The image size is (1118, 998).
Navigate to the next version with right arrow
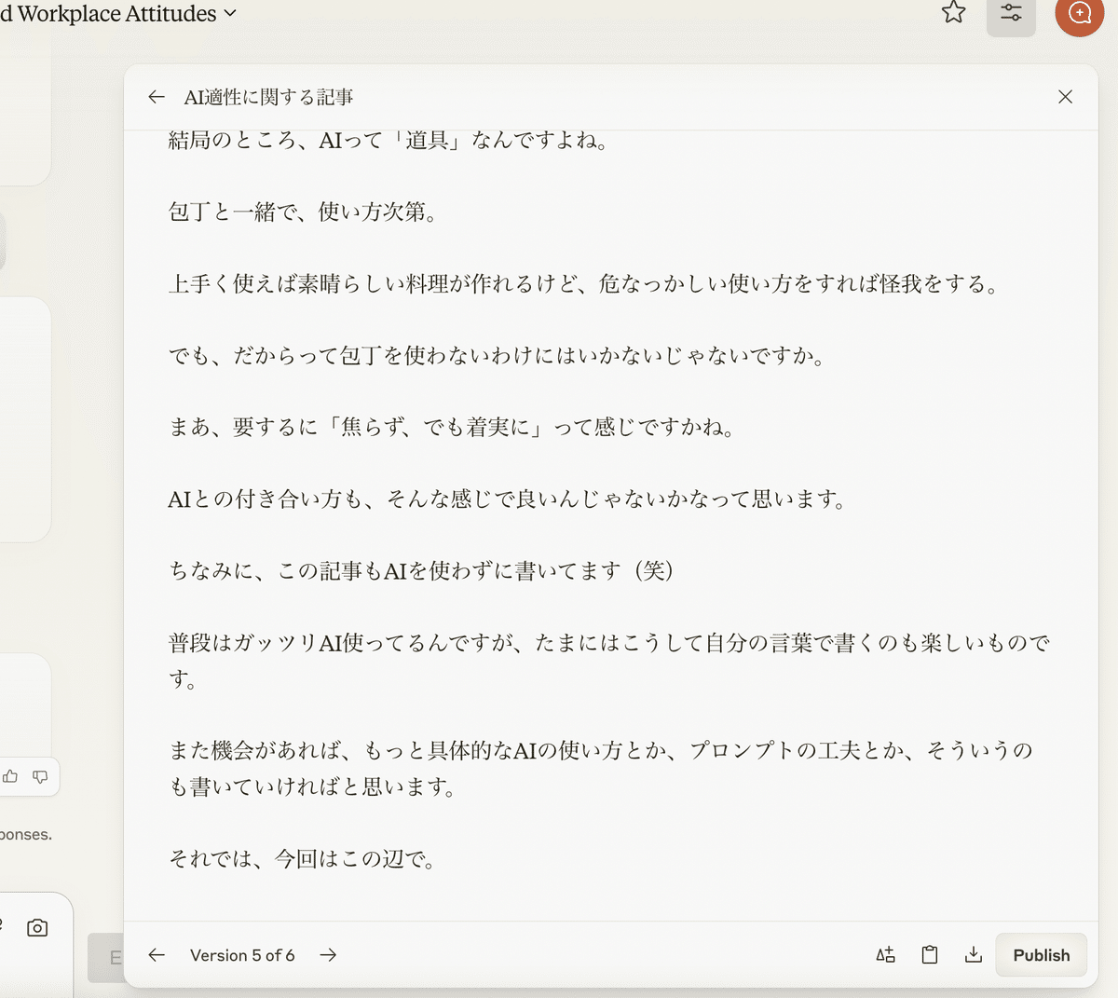(328, 955)
